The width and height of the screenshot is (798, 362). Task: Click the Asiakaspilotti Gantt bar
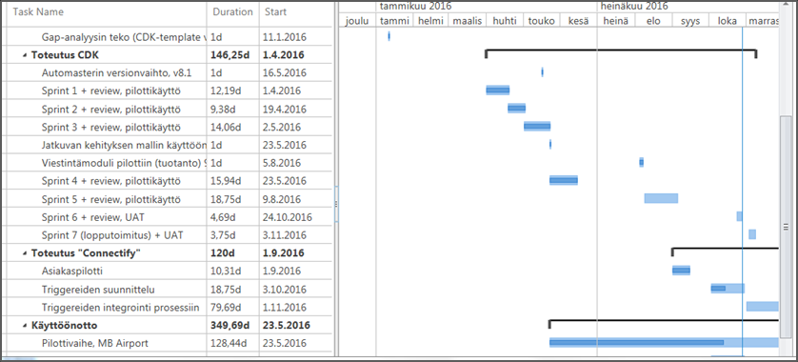681,271
